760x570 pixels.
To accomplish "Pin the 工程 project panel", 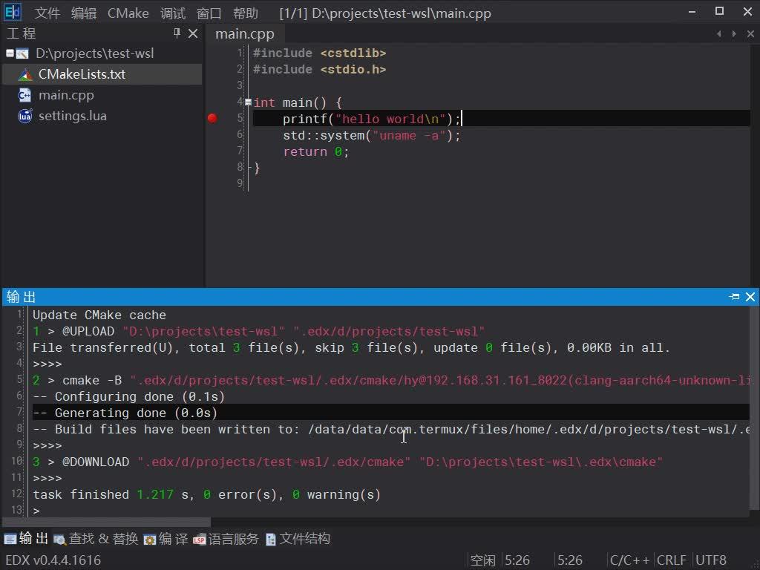I will [177, 33].
